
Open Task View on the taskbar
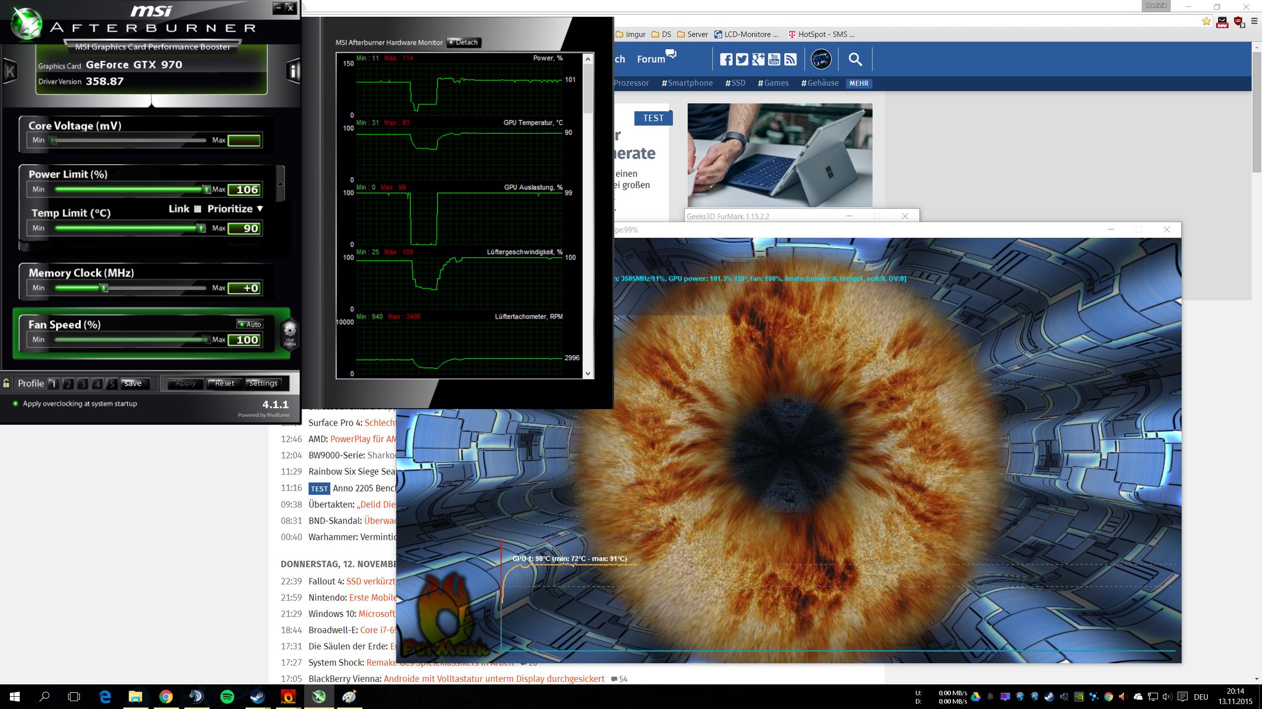pyautogui.click(x=74, y=697)
